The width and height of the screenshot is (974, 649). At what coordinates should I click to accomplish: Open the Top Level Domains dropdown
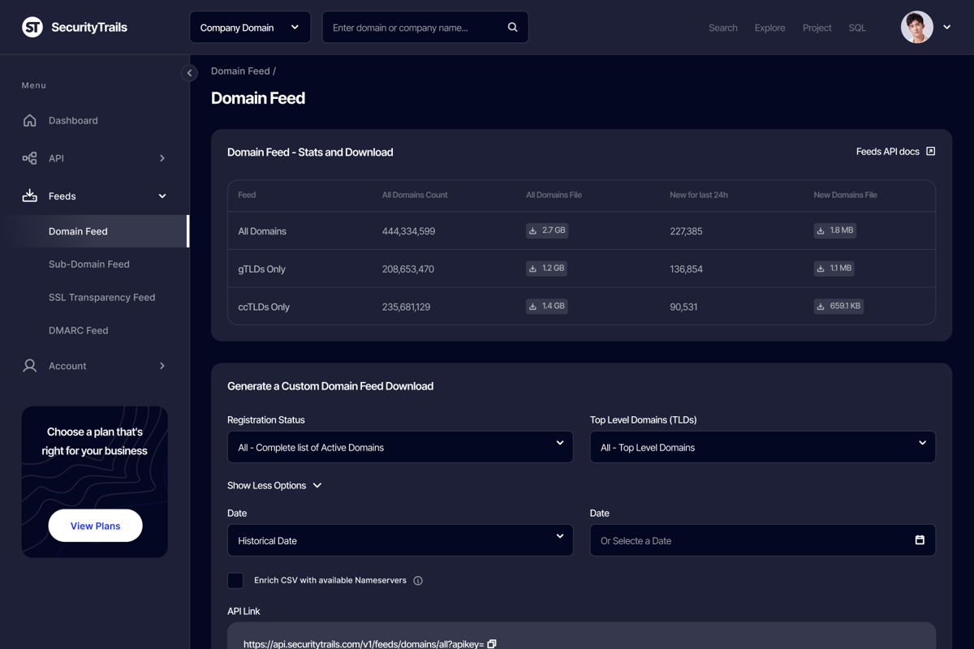(x=762, y=447)
